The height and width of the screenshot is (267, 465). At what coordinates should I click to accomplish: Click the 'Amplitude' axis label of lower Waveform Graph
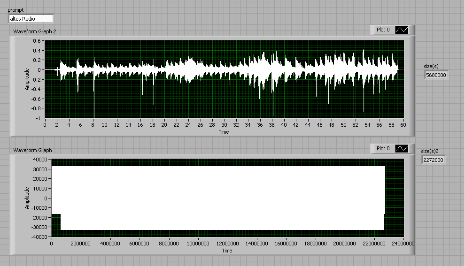tap(27, 198)
